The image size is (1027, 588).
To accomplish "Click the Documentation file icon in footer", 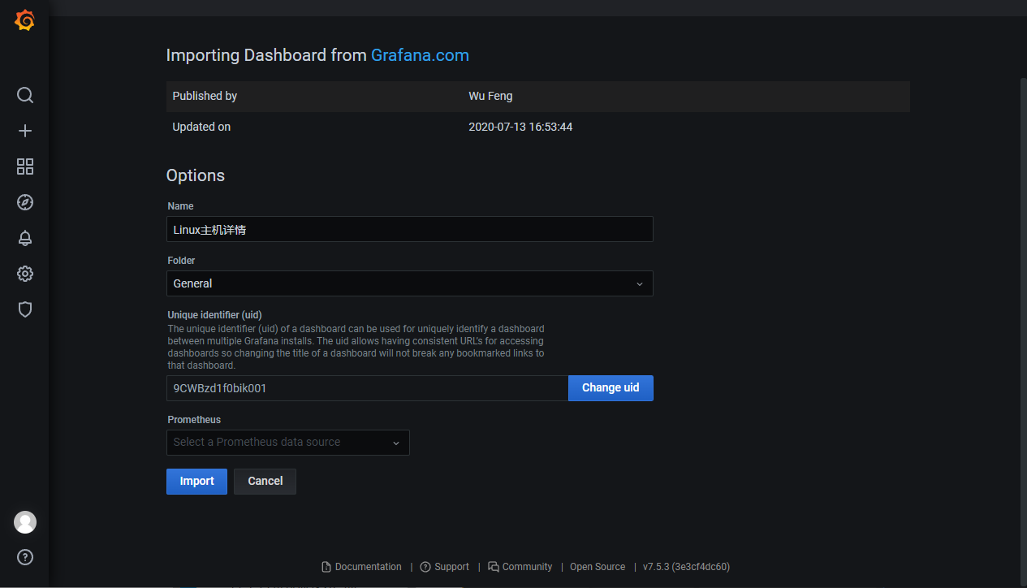I will pyautogui.click(x=326, y=567).
